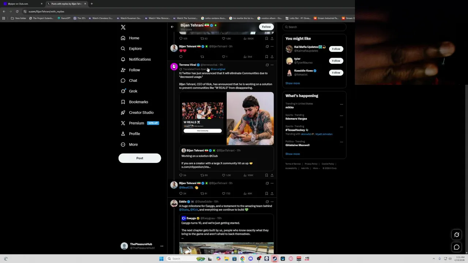Open the x.com/clippedszn link in the quoted post
Screen dimensions: 468x263
point(196,167)
